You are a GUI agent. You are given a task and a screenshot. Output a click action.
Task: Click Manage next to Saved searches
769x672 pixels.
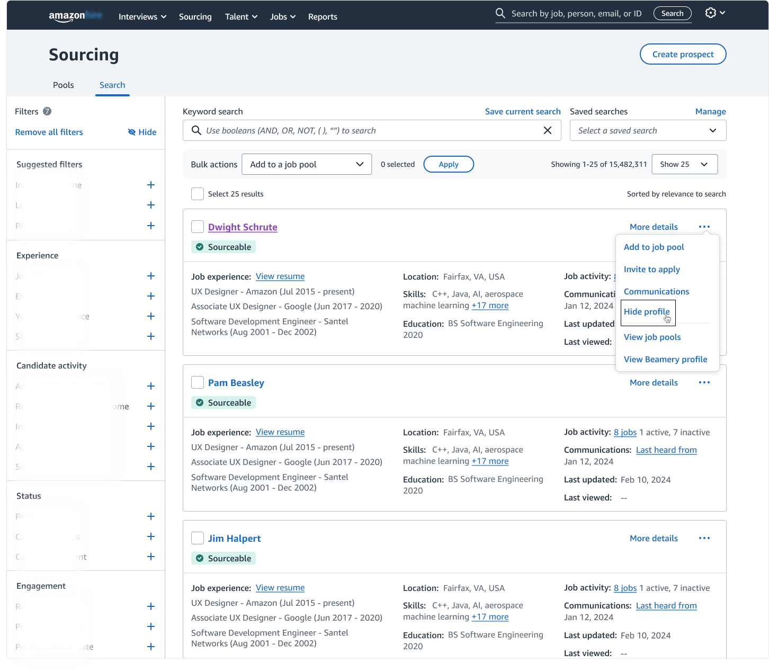coord(711,111)
